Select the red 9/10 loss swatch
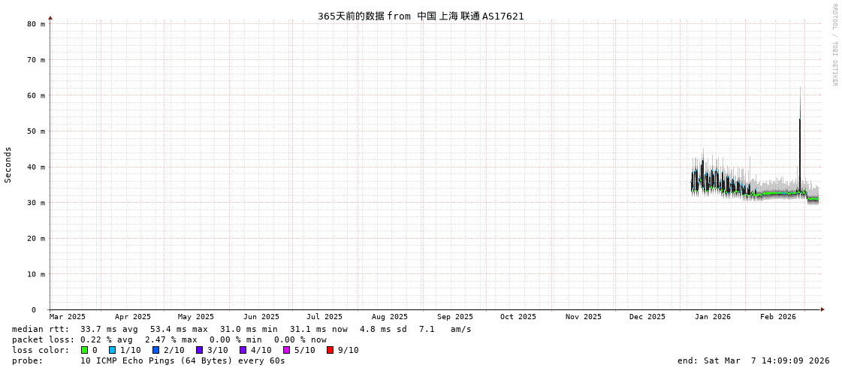842x371 pixels. click(330, 350)
